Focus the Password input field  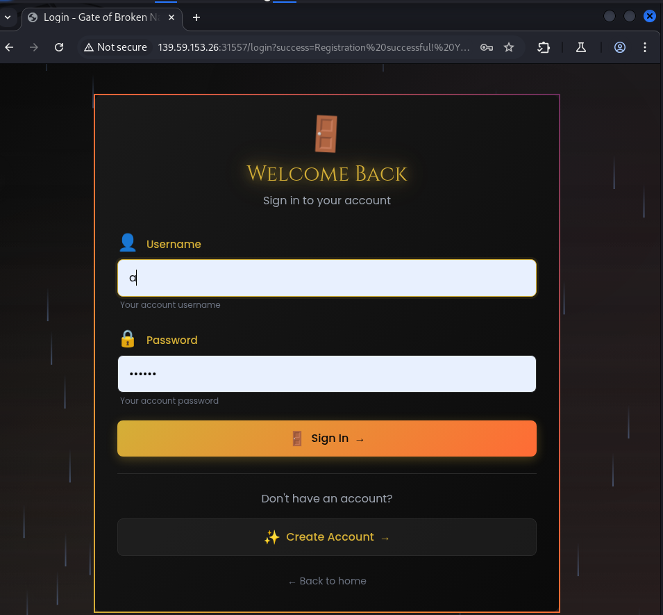pyautogui.click(x=327, y=374)
